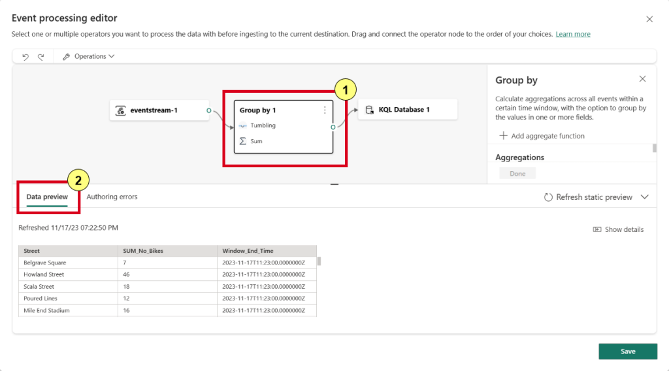The width and height of the screenshot is (669, 371).
Task: Select the Belgrave Square cell
Action: (68, 263)
